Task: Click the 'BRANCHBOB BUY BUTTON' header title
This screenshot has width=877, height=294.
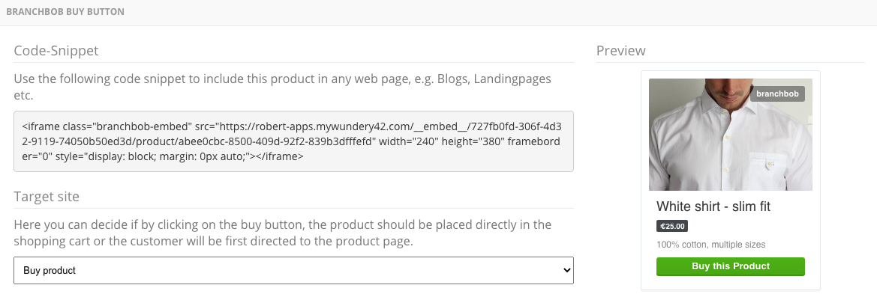Action: (65, 12)
